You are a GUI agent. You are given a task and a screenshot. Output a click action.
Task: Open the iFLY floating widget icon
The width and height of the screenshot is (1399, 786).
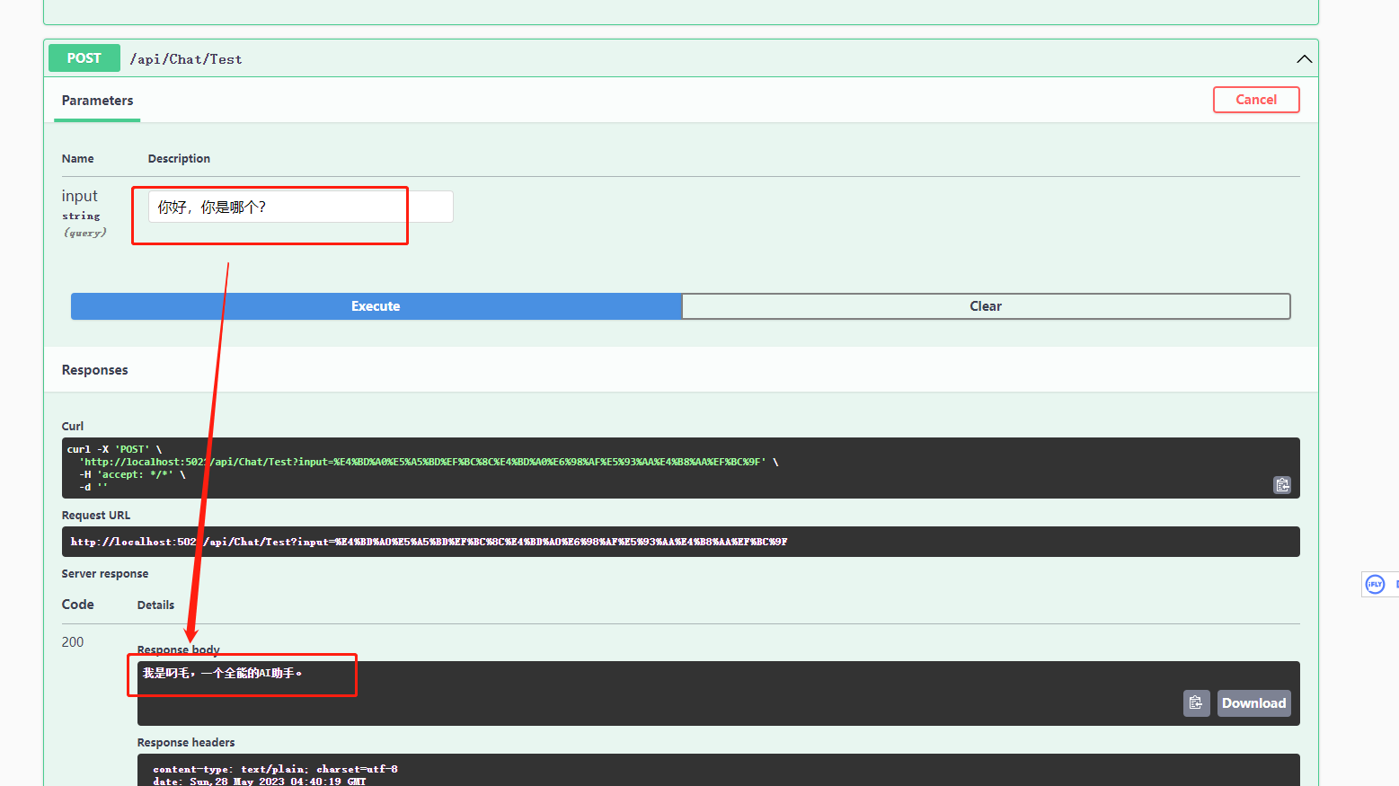tap(1375, 584)
